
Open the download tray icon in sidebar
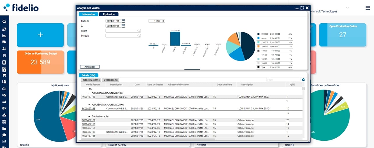(4, 115)
